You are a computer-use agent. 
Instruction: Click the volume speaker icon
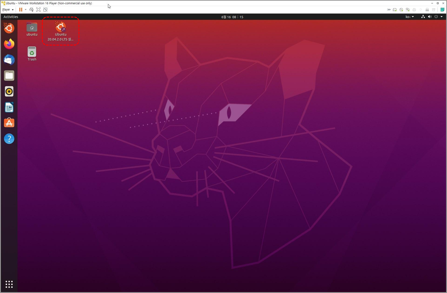click(x=430, y=17)
